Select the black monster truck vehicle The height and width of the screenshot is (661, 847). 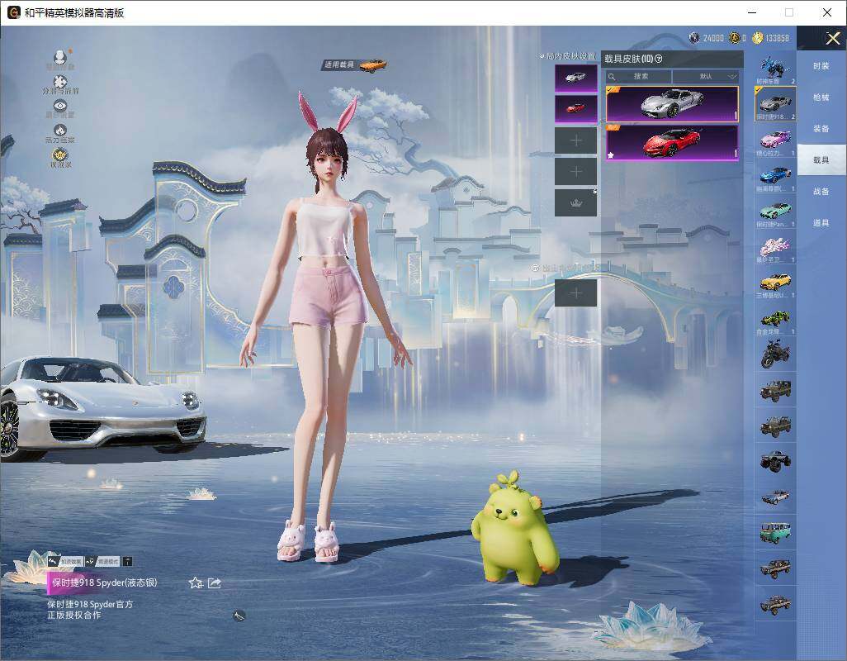coord(776,461)
